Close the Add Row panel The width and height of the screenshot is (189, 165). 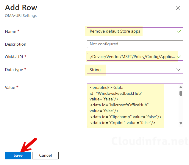point(178,8)
